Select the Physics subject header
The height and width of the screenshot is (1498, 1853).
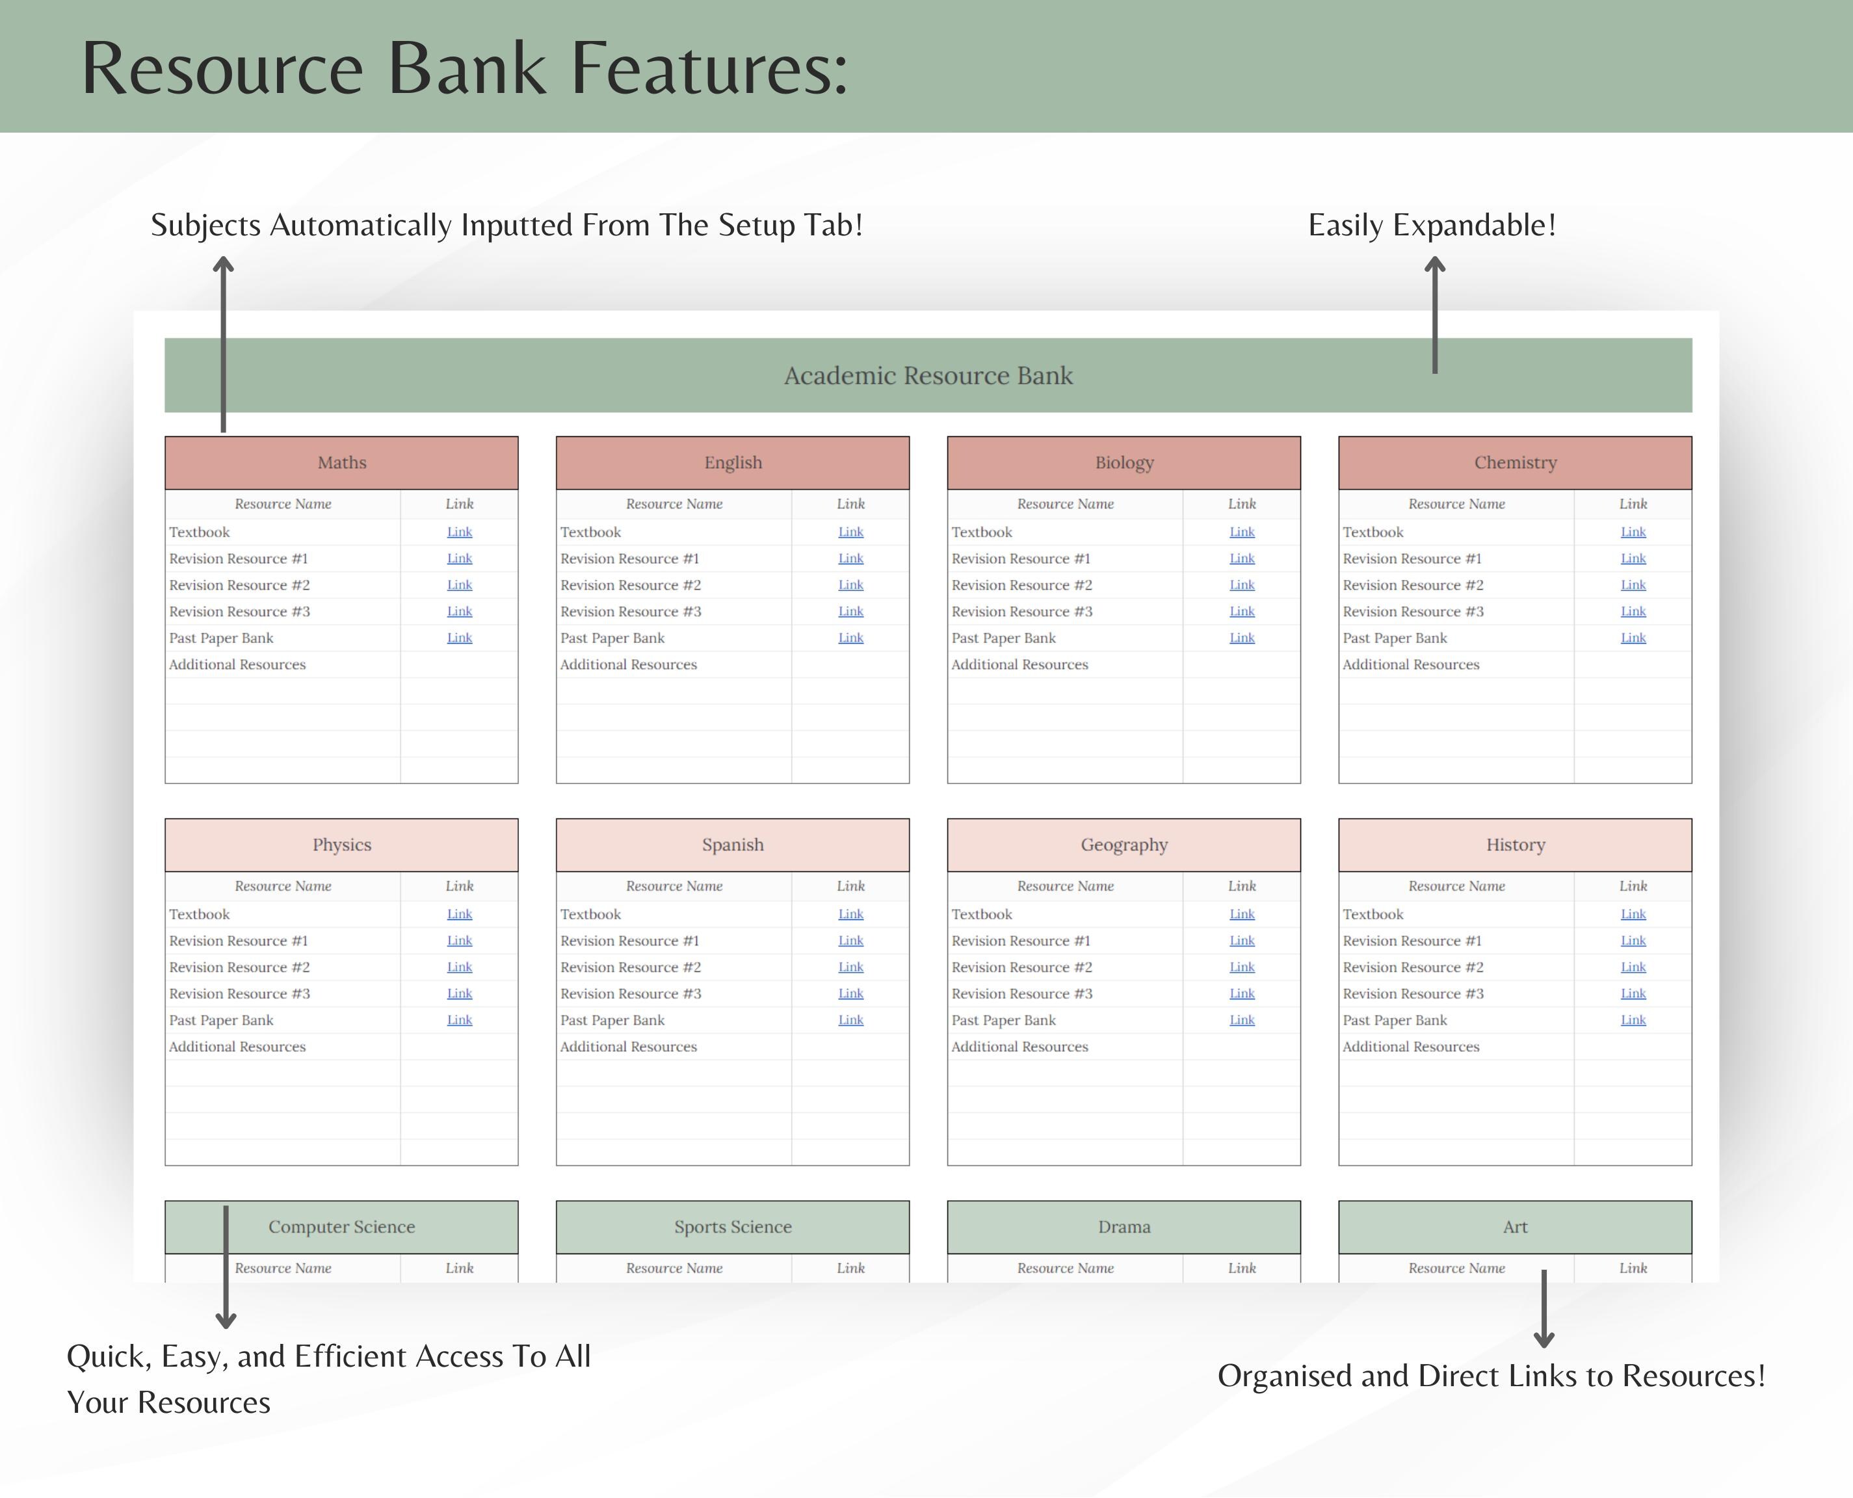coord(341,845)
